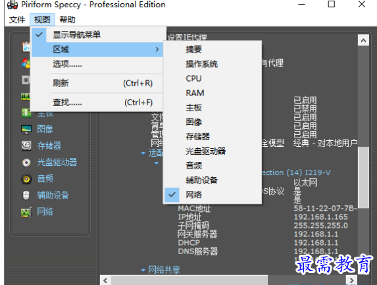
Task: Click the speaker icon beside 音频
Action: pos(26,179)
